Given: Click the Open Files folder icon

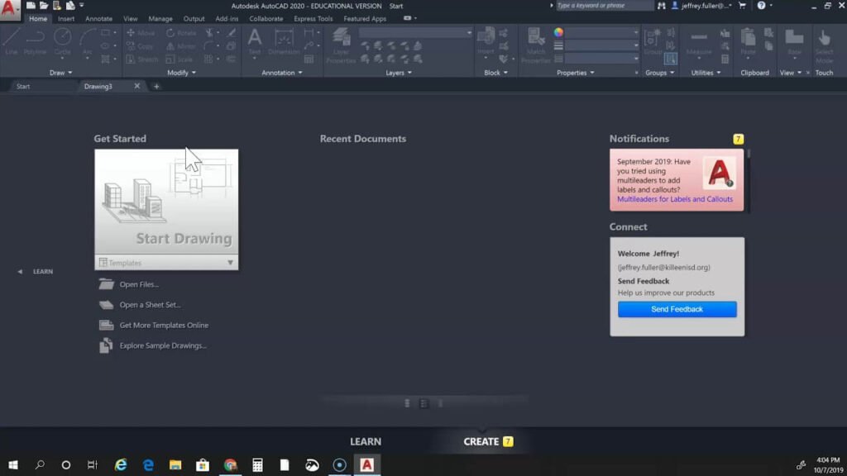Looking at the screenshot, I should (107, 284).
